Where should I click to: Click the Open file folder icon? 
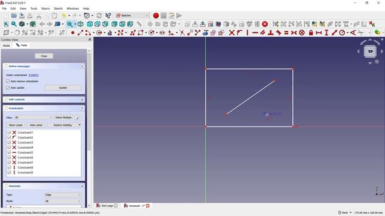(x=14, y=16)
